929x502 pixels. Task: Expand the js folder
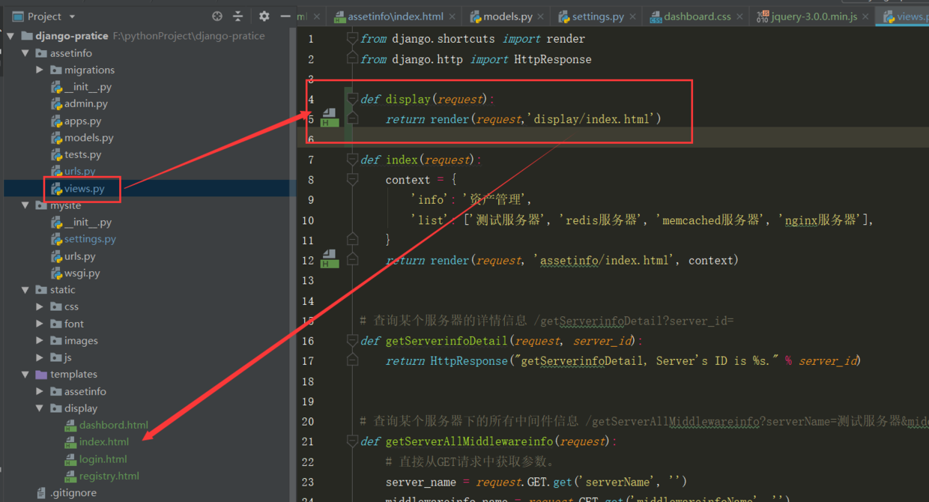tap(40, 357)
